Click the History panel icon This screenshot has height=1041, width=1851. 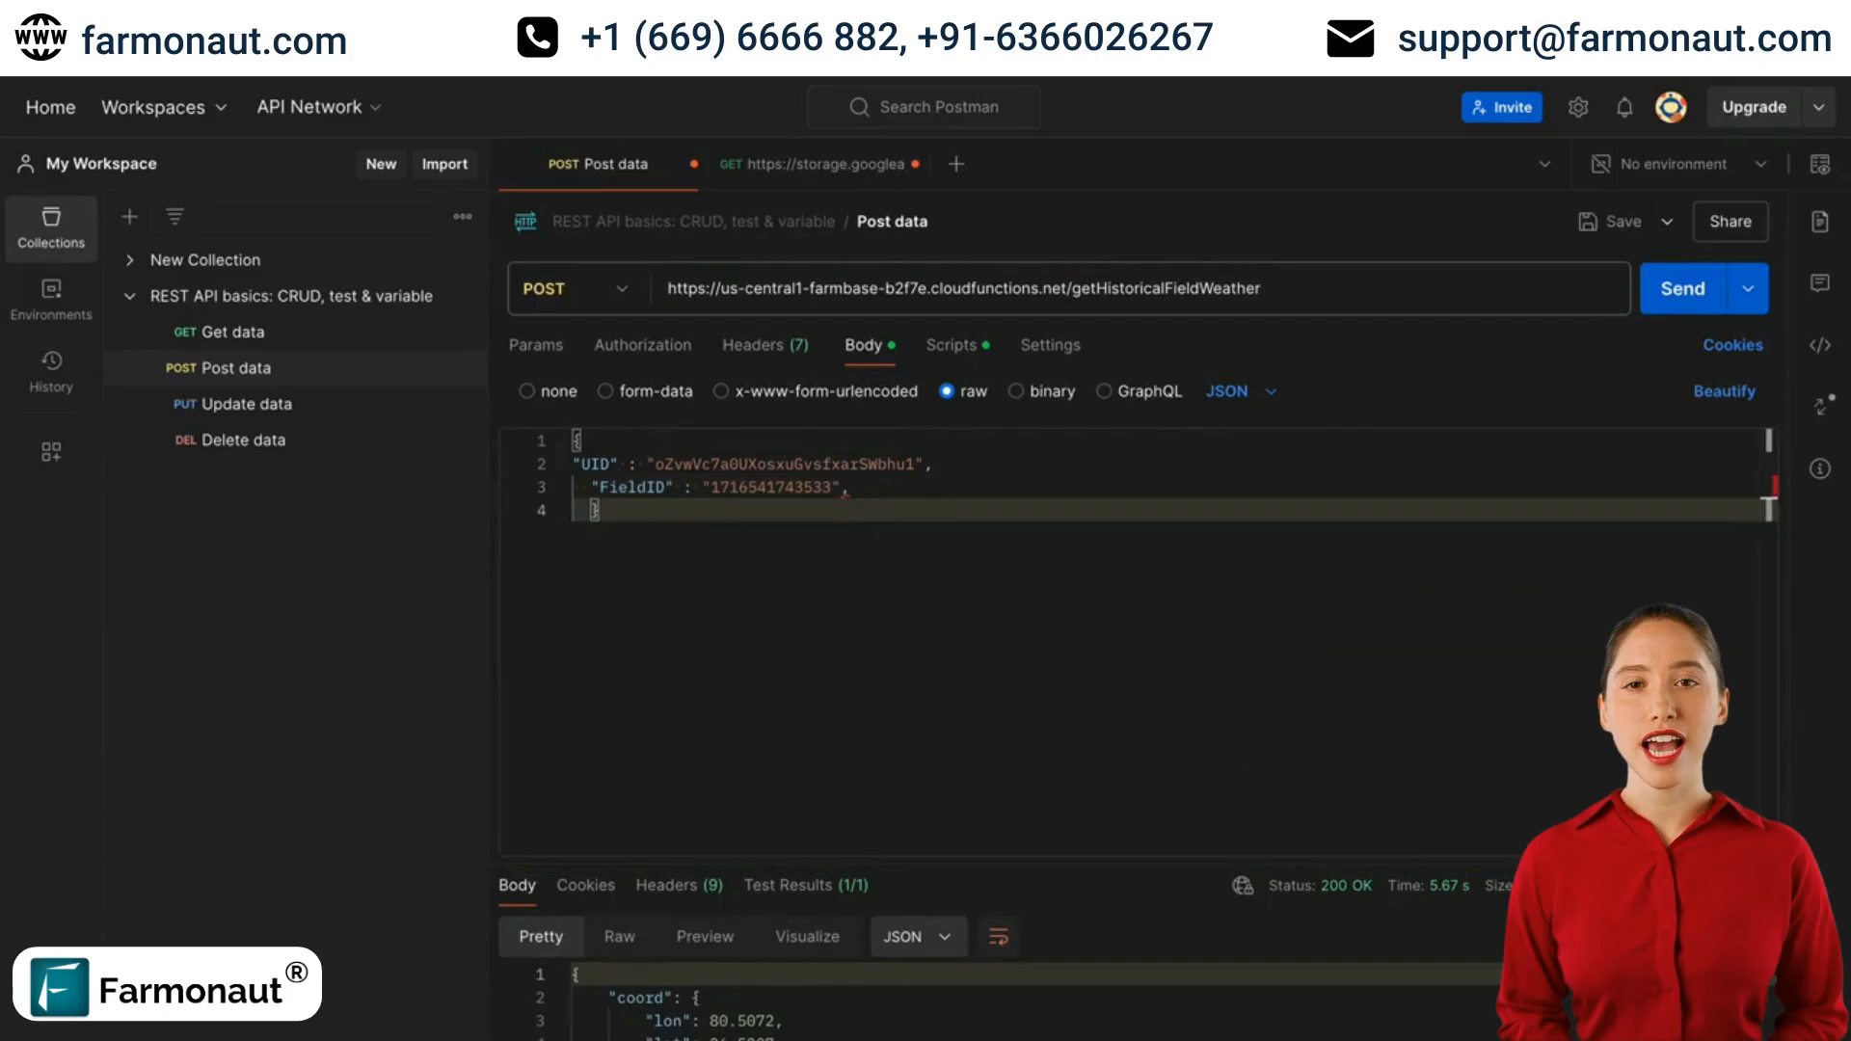(51, 370)
